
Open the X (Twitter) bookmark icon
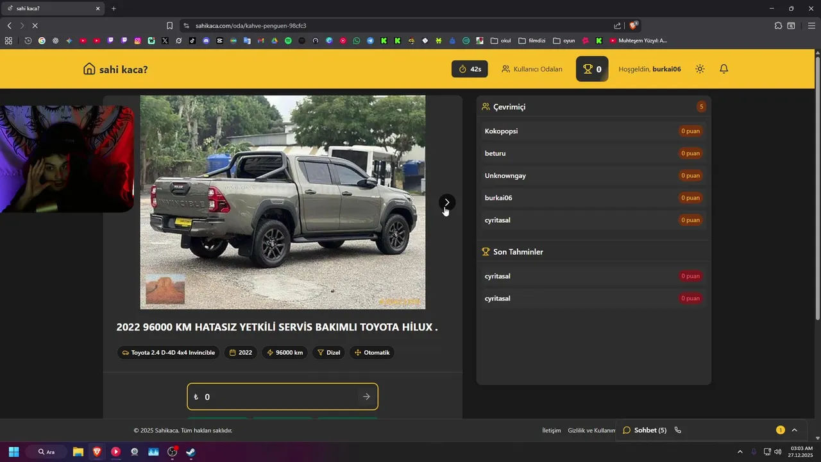click(165, 40)
